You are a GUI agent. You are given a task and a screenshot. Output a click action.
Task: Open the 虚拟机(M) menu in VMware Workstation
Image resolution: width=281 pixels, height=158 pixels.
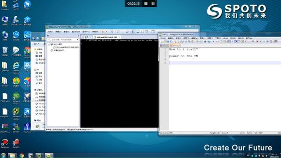(76, 32)
